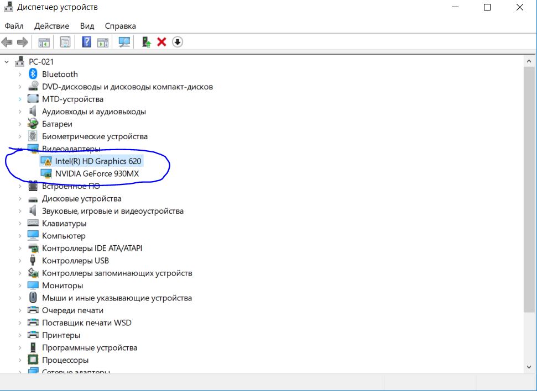Click the Bluetooth category icon
The height and width of the screenshot is (391, 537).
click(x=33, y=74)
